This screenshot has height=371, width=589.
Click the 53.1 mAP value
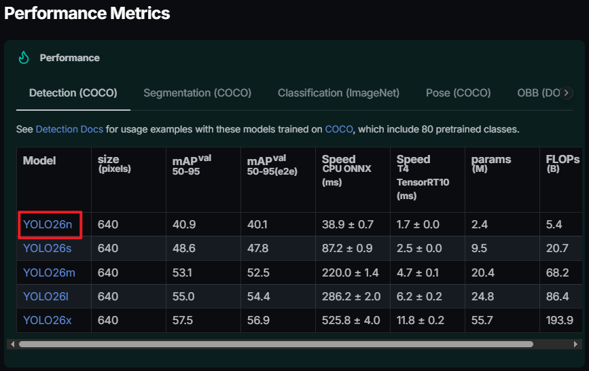coord(182,272)
